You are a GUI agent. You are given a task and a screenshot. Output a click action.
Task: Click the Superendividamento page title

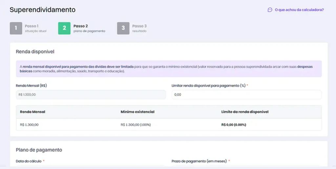[x=43, y=10]
